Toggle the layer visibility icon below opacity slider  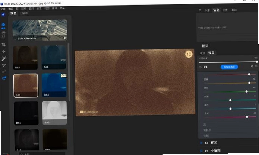200,67
